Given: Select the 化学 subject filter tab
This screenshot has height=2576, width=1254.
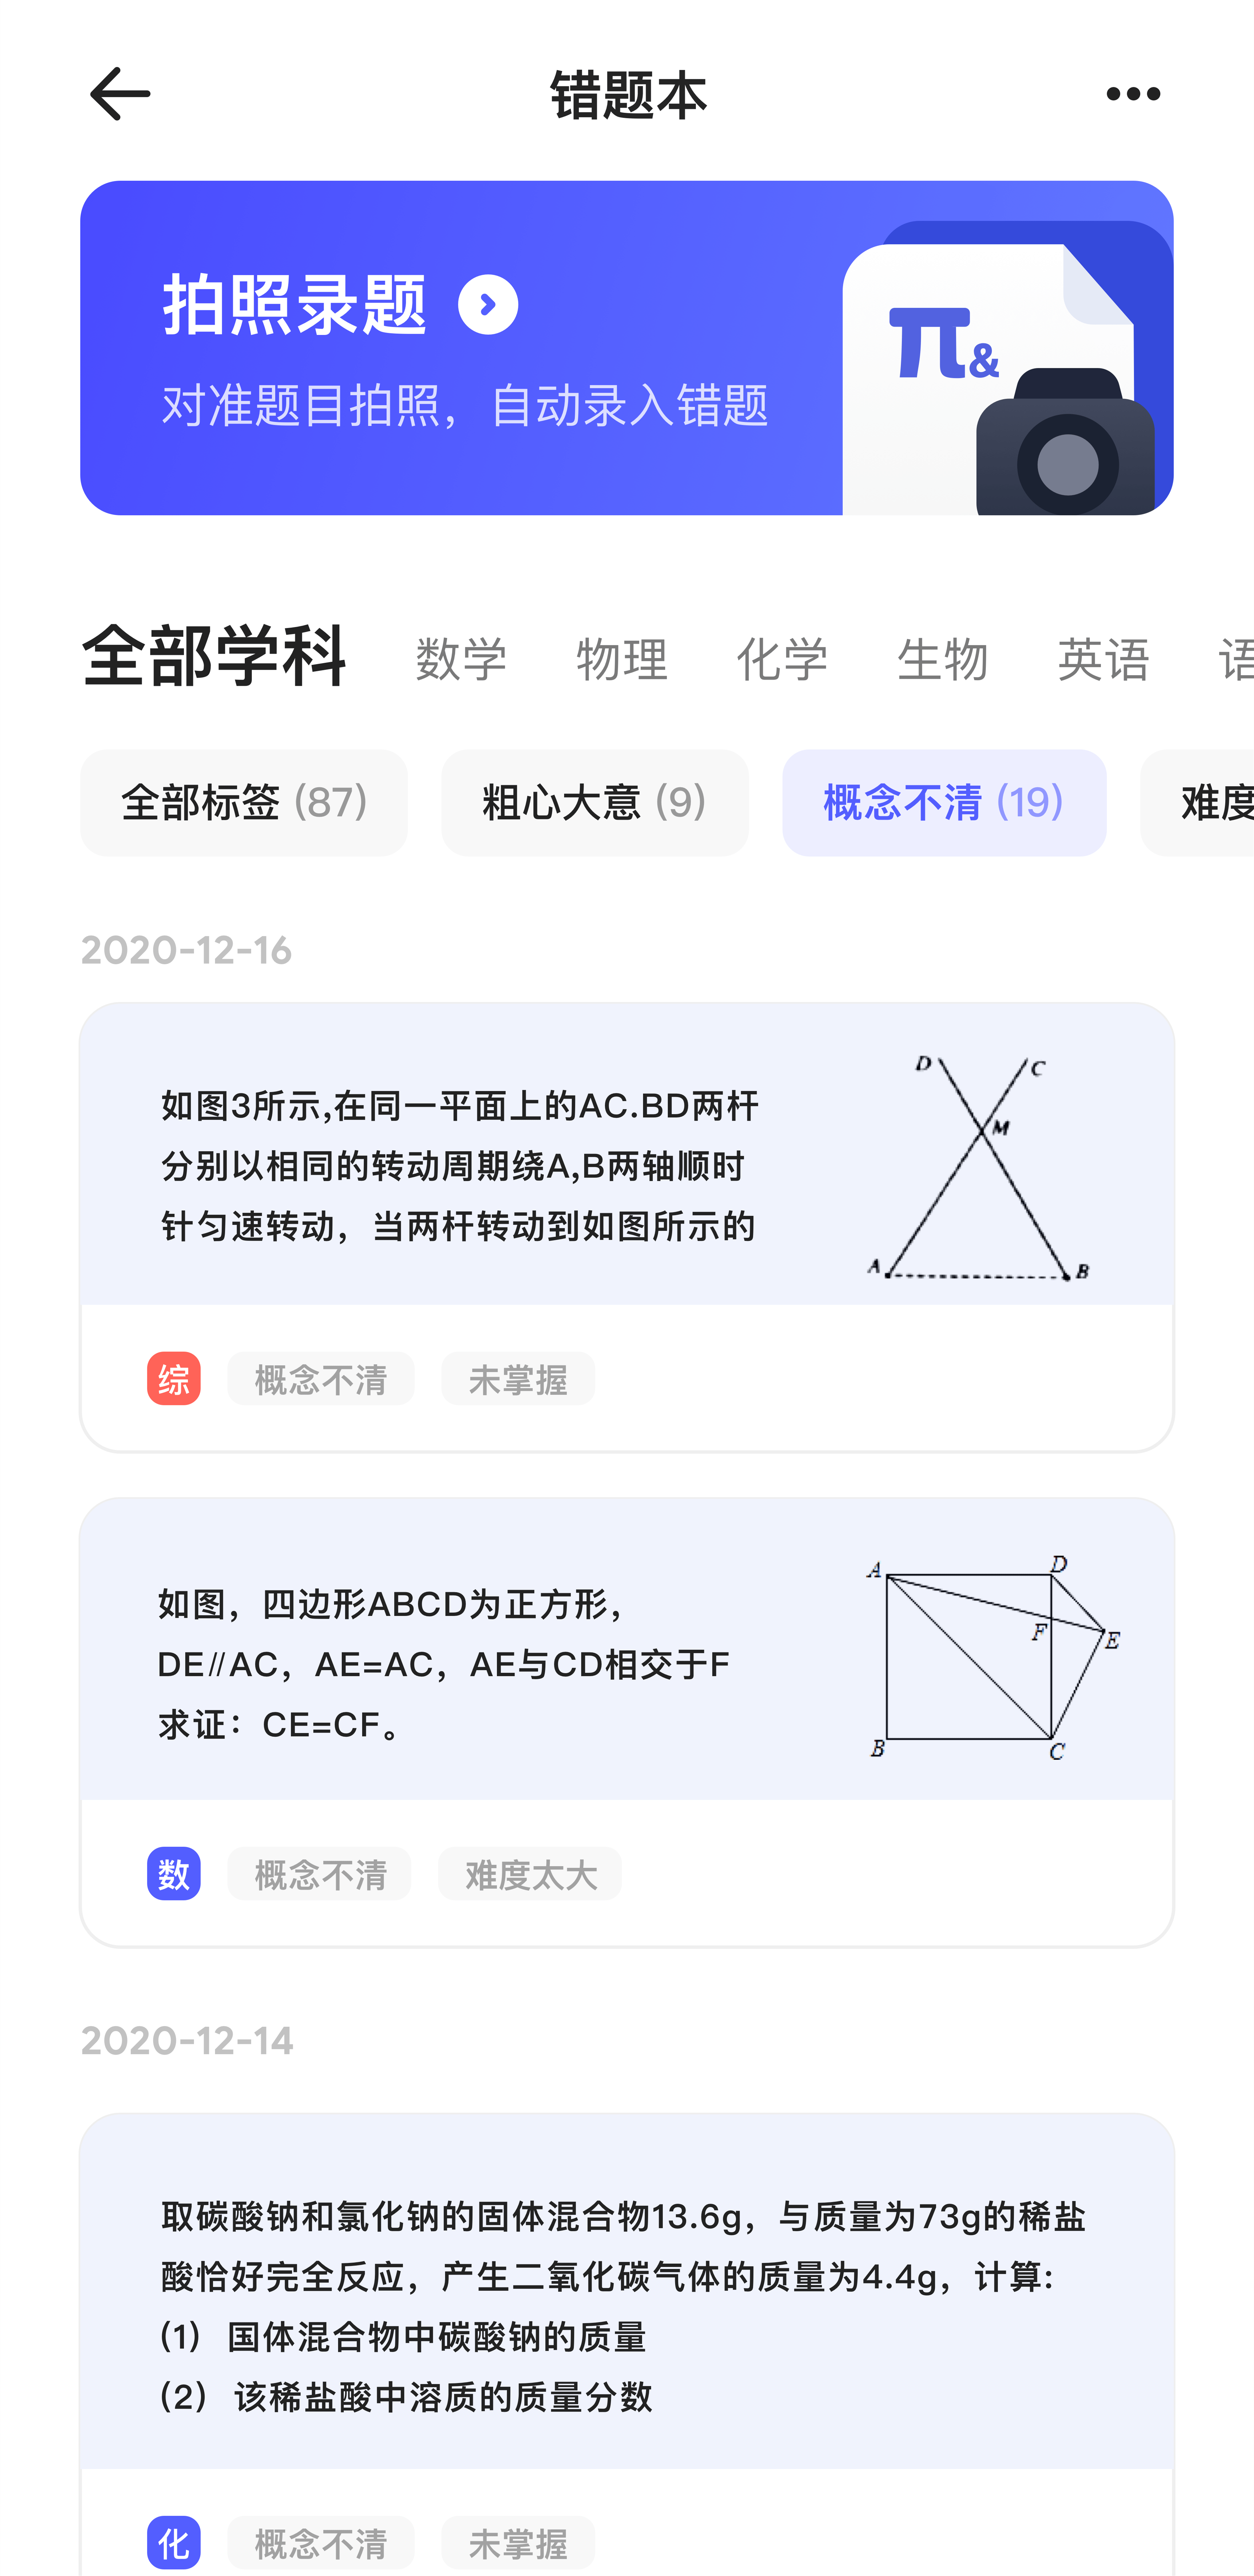Looking at the screenshot, I should [781, 657].
